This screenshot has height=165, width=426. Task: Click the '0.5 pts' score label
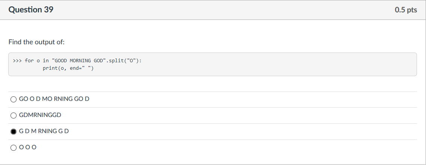406,10
